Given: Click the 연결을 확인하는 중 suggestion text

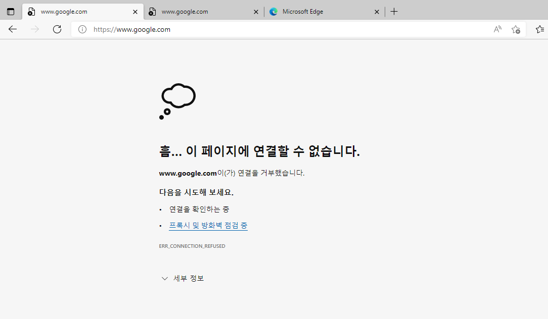Looking at the screenshot, I should coord(199,209).
